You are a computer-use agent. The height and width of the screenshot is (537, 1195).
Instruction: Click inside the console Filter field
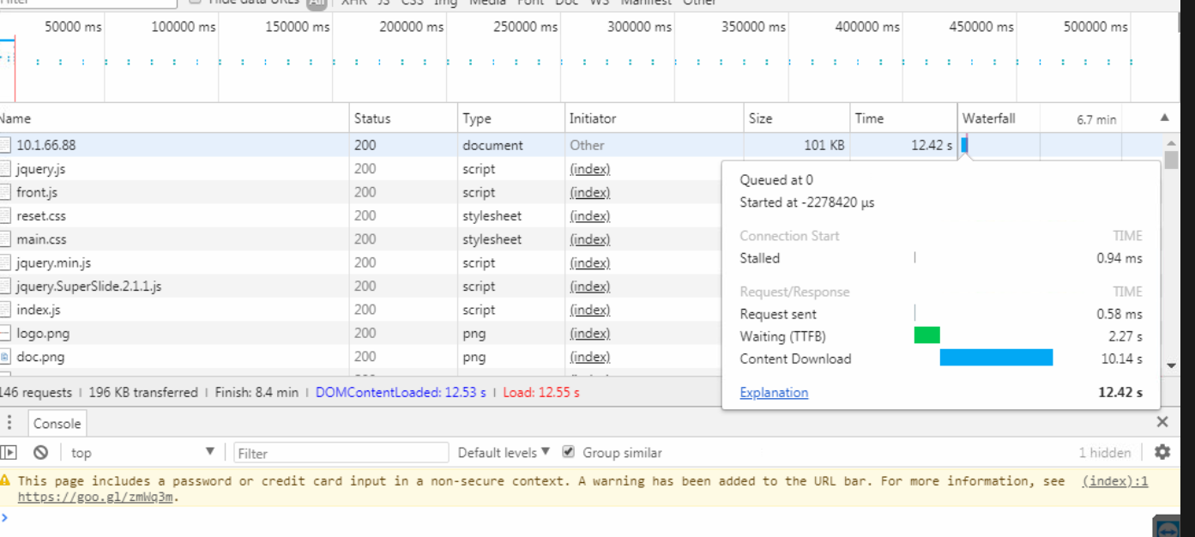tap(341, 453)
